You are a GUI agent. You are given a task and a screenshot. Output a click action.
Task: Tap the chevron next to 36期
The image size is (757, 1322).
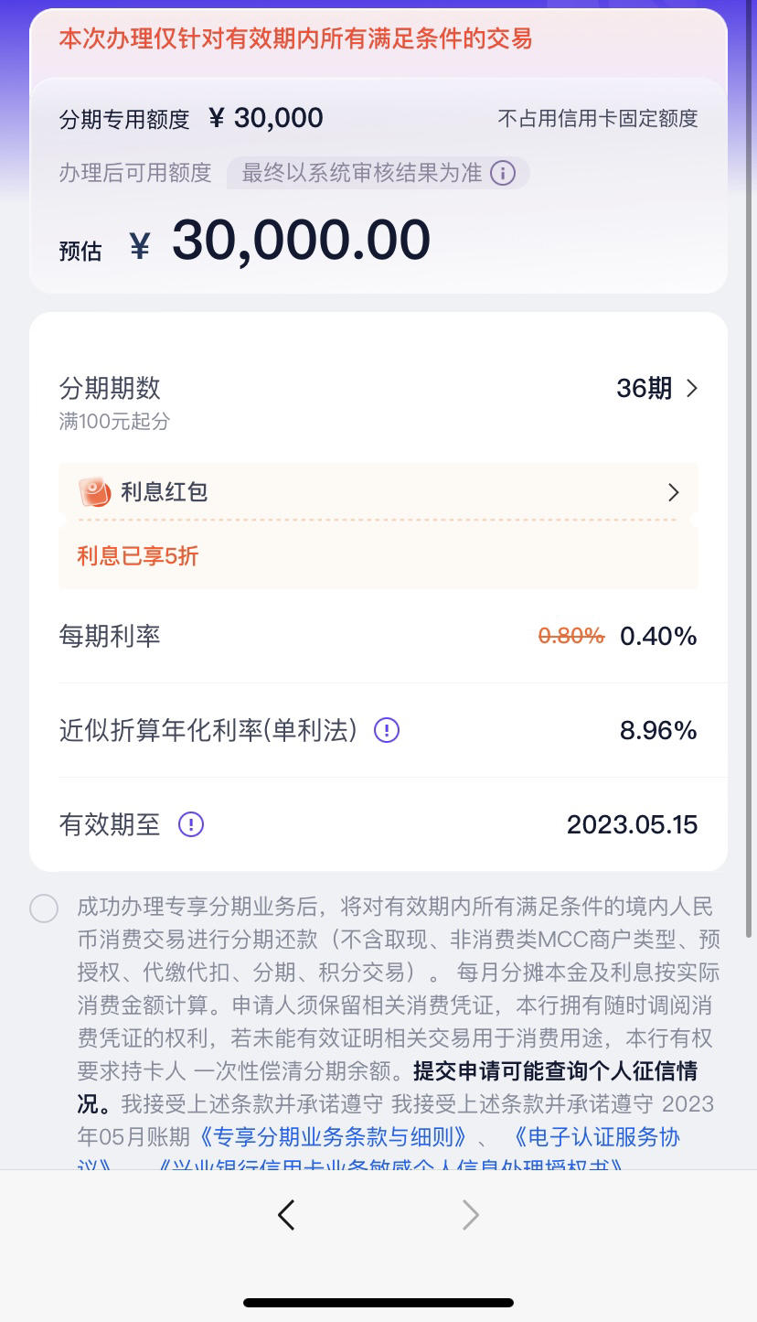coord(692,388)
